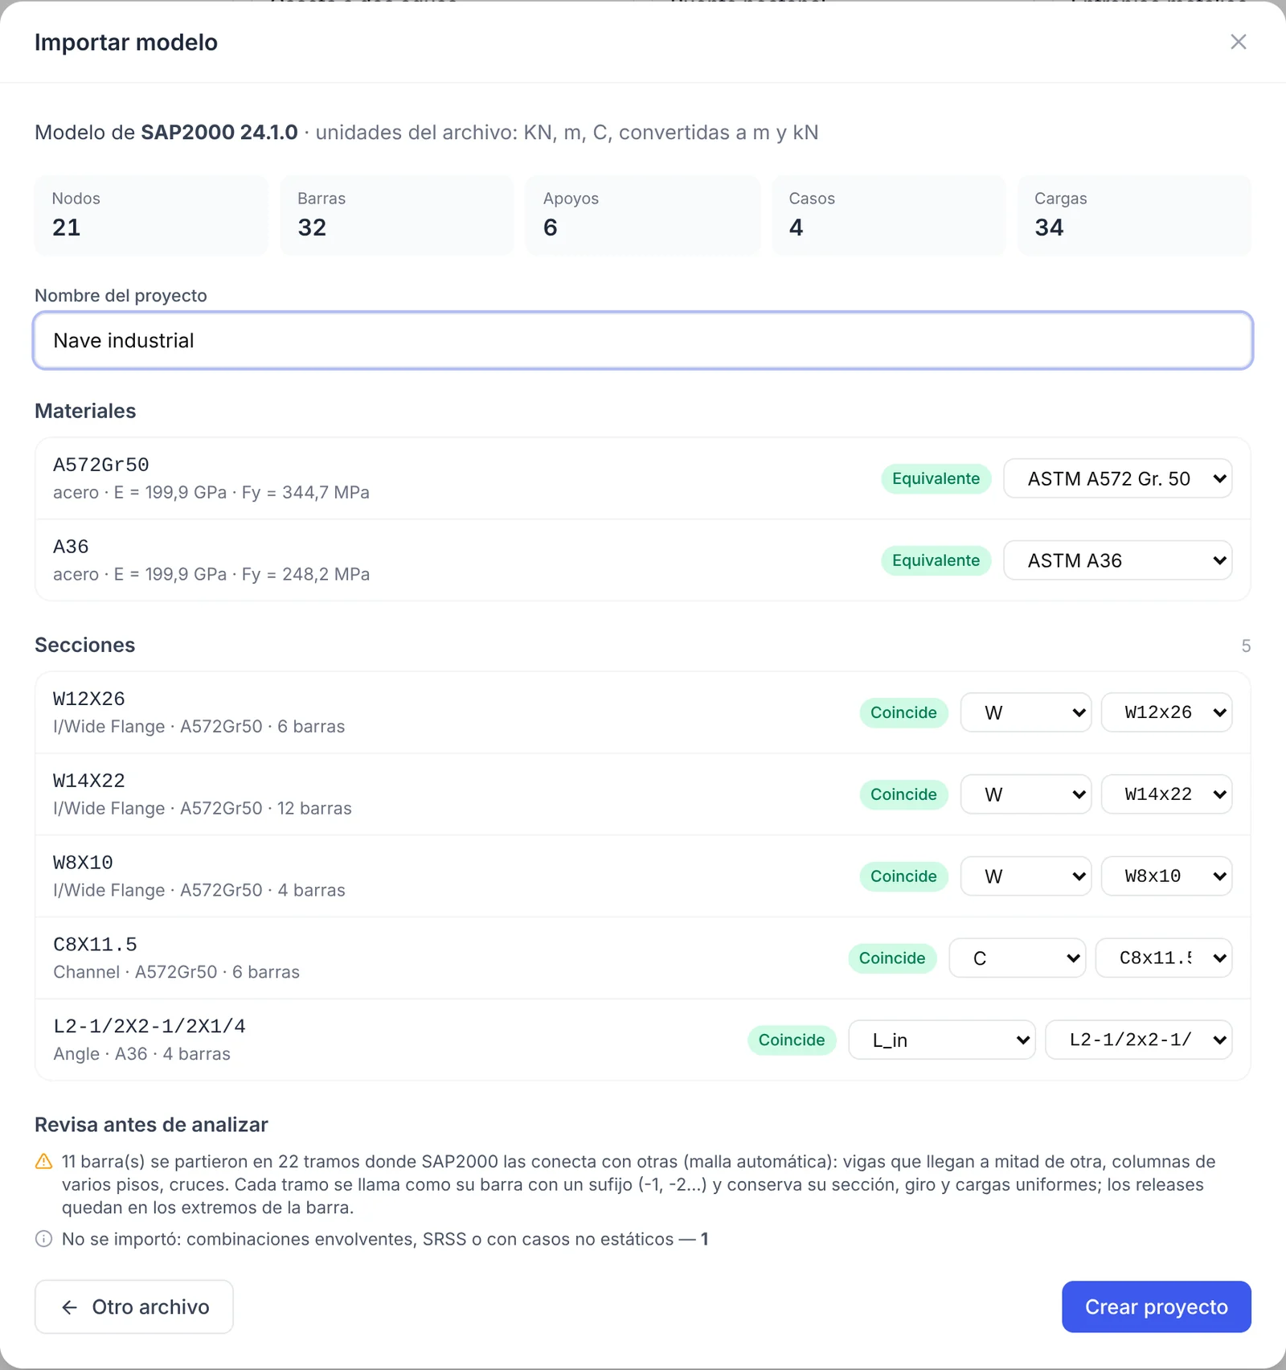Click the Coincide badge for W12X26
Image resolution: width=1286 pixels, height=1370 pixels.
tap(903, 712)
